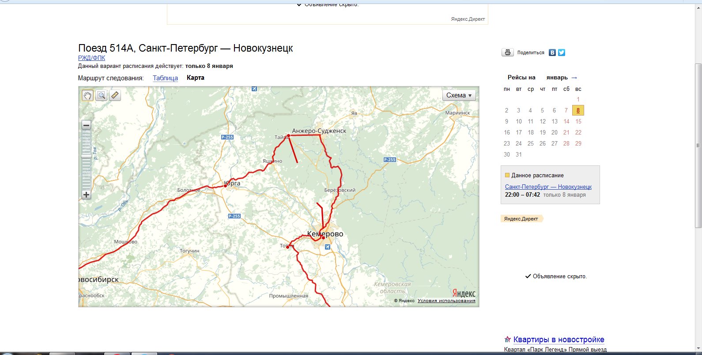Select the highlighted date 8 in calendar

pyautogui.click(x=578, y=110)
